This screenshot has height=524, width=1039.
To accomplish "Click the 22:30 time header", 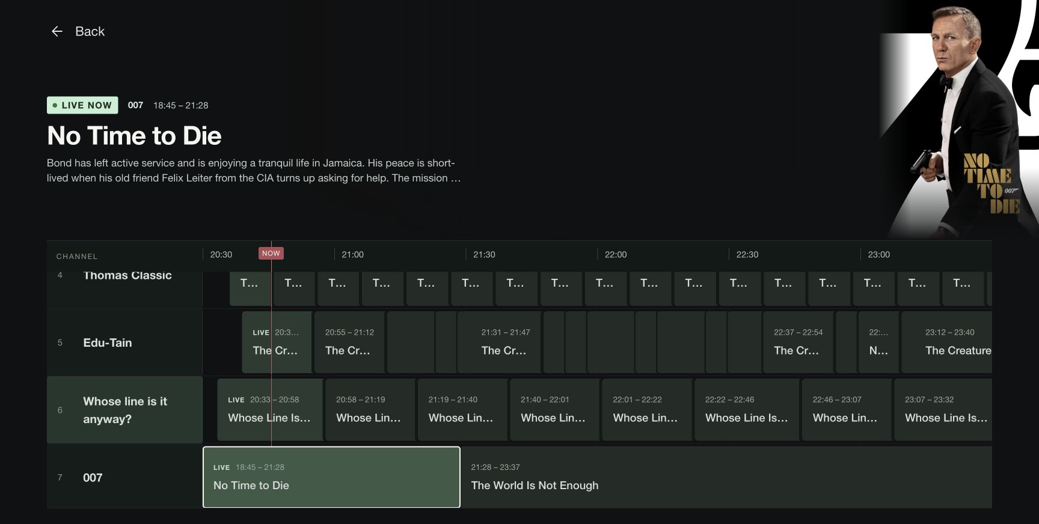I will coord(747,254).
